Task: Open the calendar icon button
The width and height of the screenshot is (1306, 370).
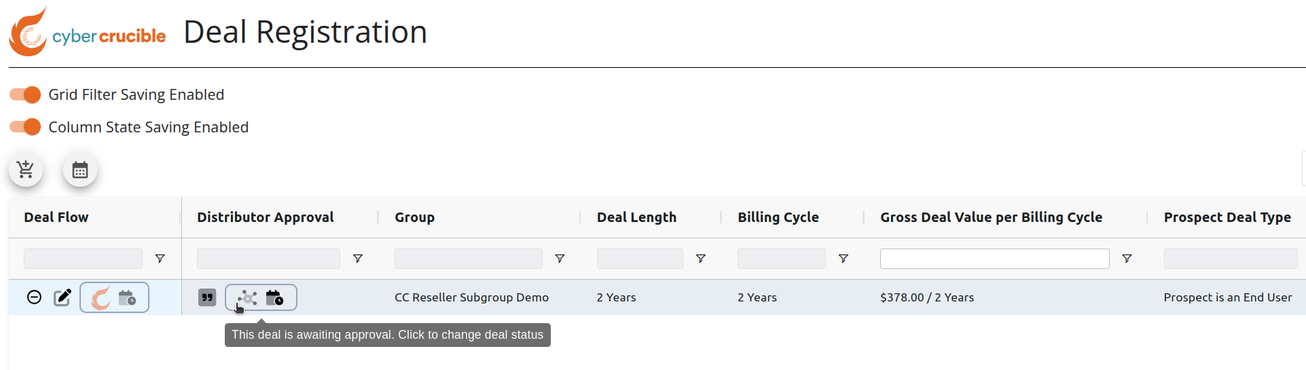Action: [80, 170]
